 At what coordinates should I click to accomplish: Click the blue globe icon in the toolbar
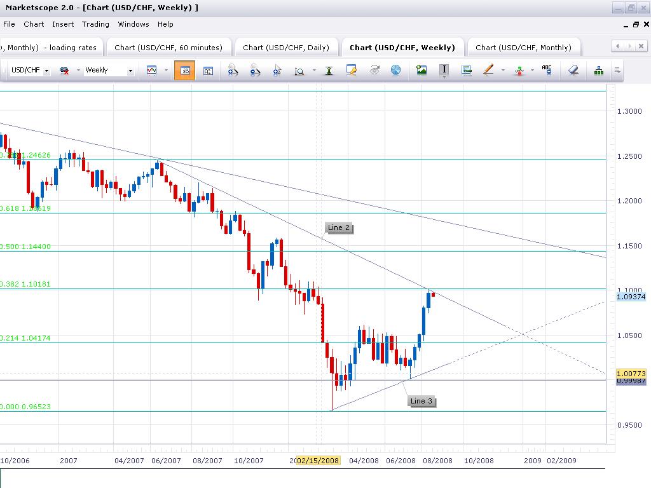395,71
